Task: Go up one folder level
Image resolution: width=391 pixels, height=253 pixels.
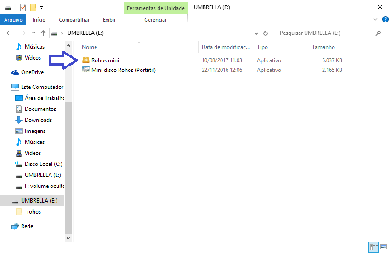Action: click(x=43, y=33)
